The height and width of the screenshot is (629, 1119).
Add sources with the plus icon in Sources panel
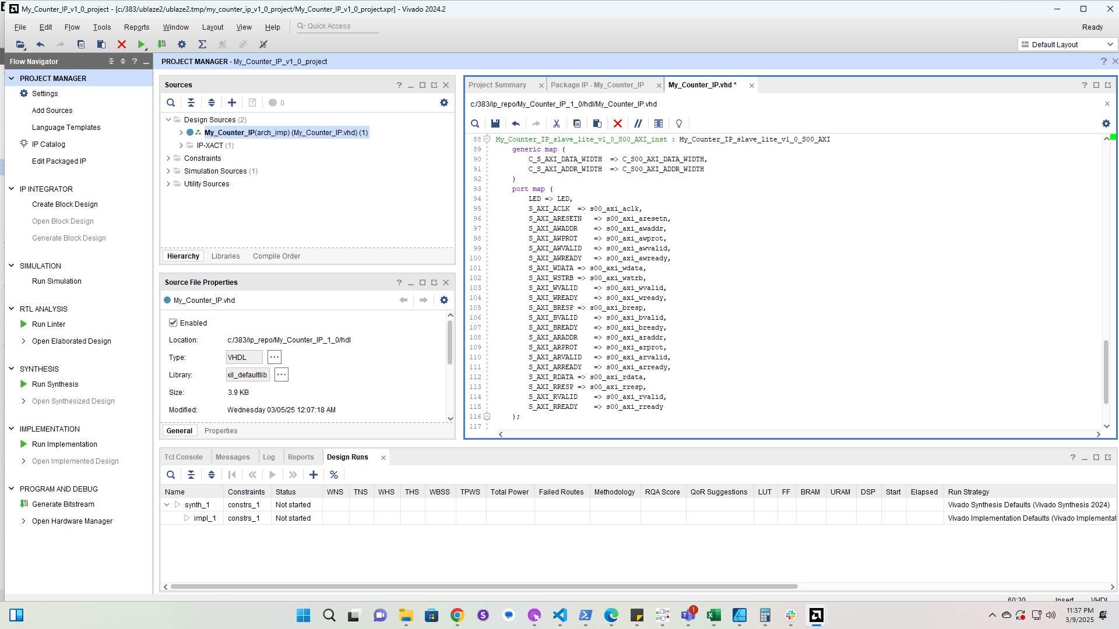coord(231,103)
